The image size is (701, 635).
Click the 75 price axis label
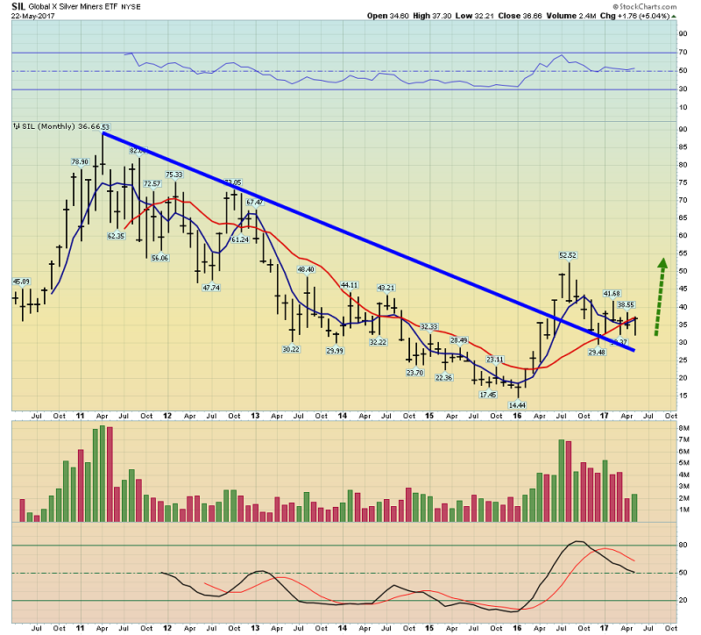[x=683, y=182]
